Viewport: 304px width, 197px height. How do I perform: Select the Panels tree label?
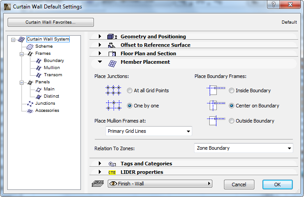click(x=42, y=82)
